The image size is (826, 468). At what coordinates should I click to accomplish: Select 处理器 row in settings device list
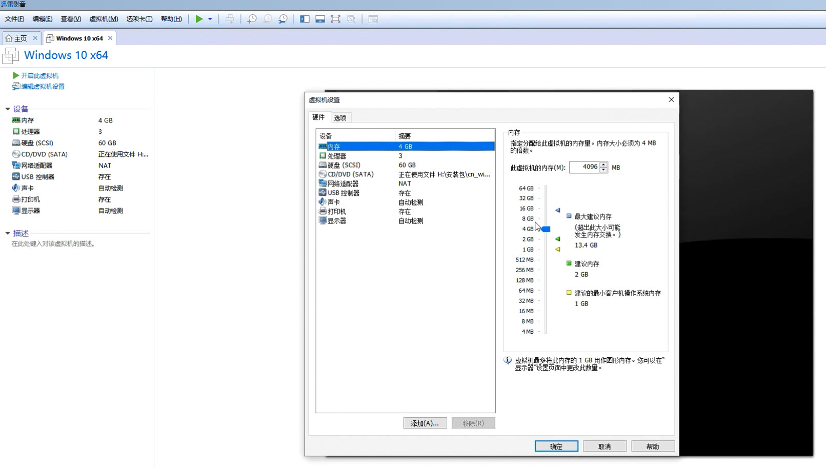coord(406,156)
